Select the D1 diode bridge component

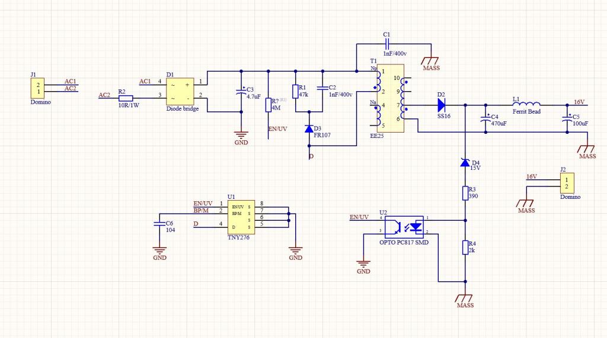(180, 92)
